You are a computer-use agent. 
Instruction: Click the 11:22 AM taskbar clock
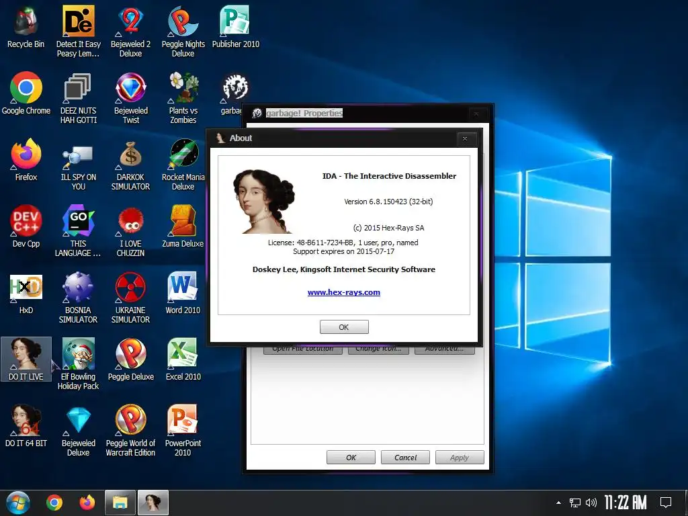(626, 503)
